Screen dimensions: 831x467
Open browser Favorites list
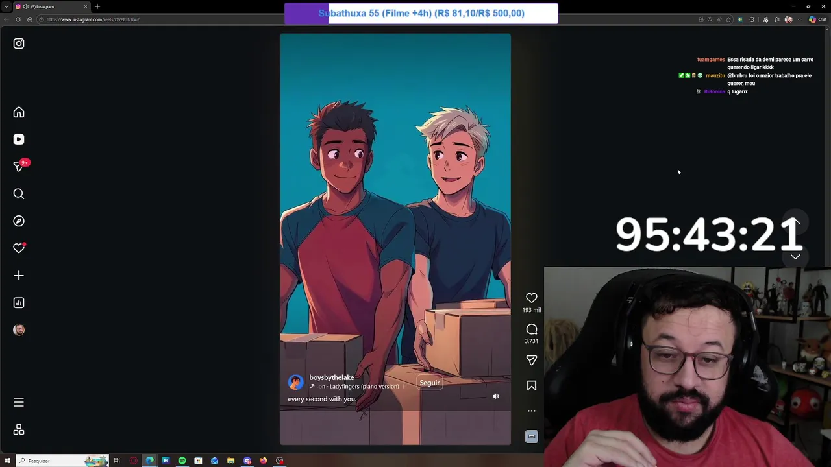[x=776, y=19]
